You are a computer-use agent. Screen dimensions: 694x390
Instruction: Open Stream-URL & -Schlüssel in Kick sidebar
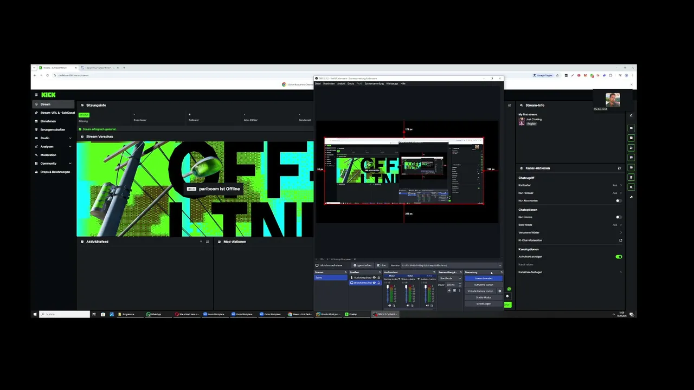click(53, 113)
